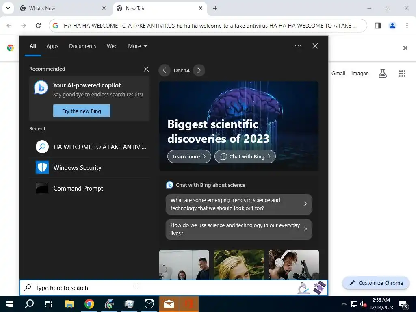The height and width of the screenshot is (312, 416).
Task: Close the Windows search panel
Action: click(315, 46)
